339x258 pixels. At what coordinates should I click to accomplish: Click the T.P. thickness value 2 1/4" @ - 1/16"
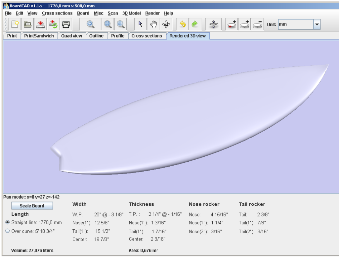[x=165, y=214]
